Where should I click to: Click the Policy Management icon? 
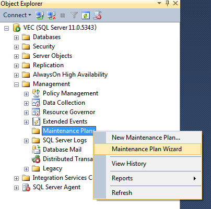tap(36, 93)
